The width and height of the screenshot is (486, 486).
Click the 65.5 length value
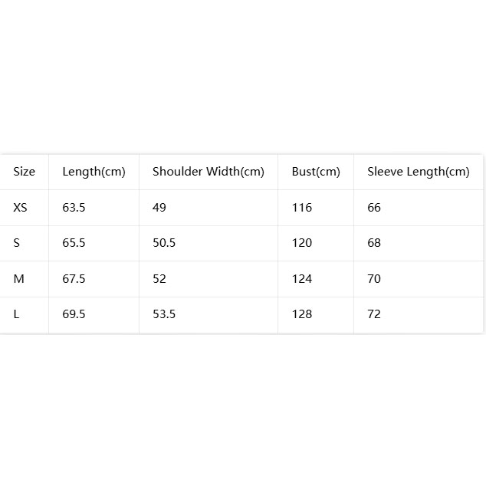click(74, 243)
